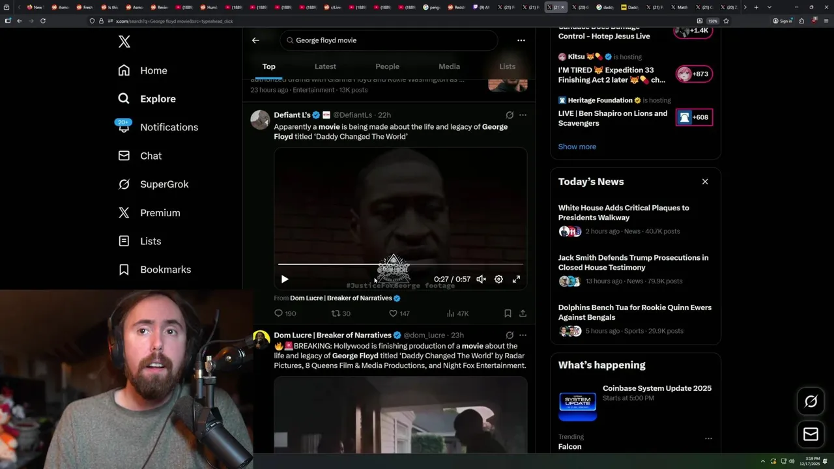Open Premium in sidebar
Viewport: 834px width, 469px height.
coord(149,213)
